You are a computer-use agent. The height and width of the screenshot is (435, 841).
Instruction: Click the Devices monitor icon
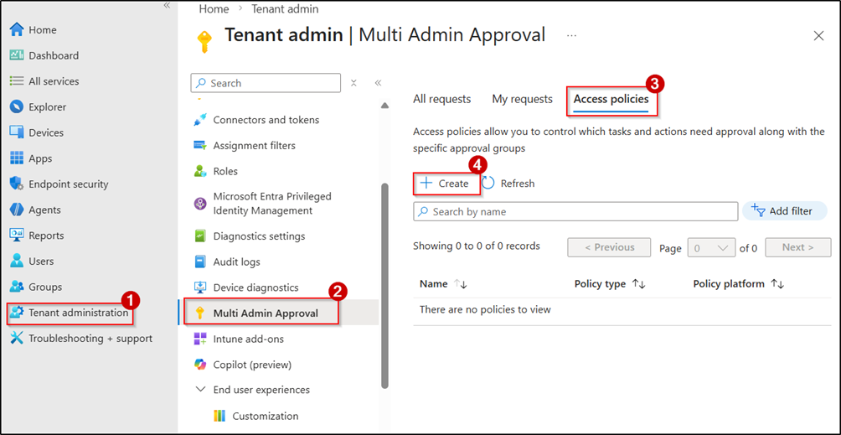click(x=16, y=132)
